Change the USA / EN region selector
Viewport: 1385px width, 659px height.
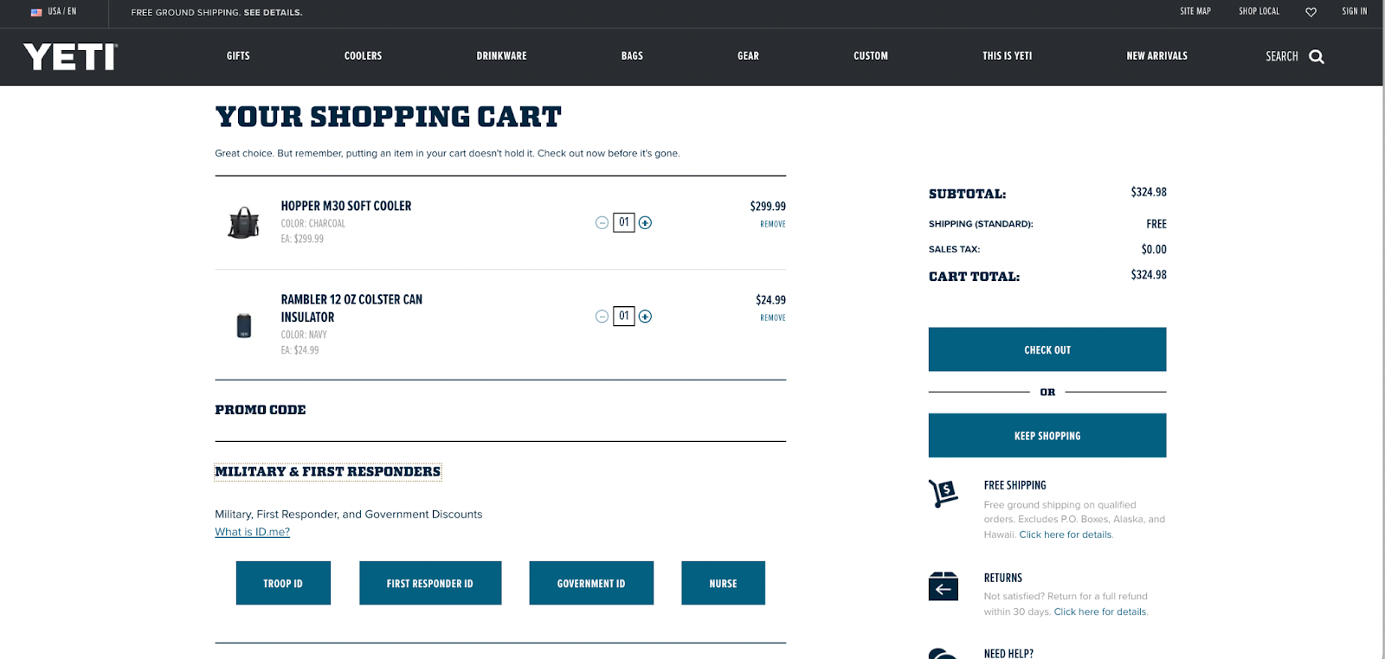point(54,11)
